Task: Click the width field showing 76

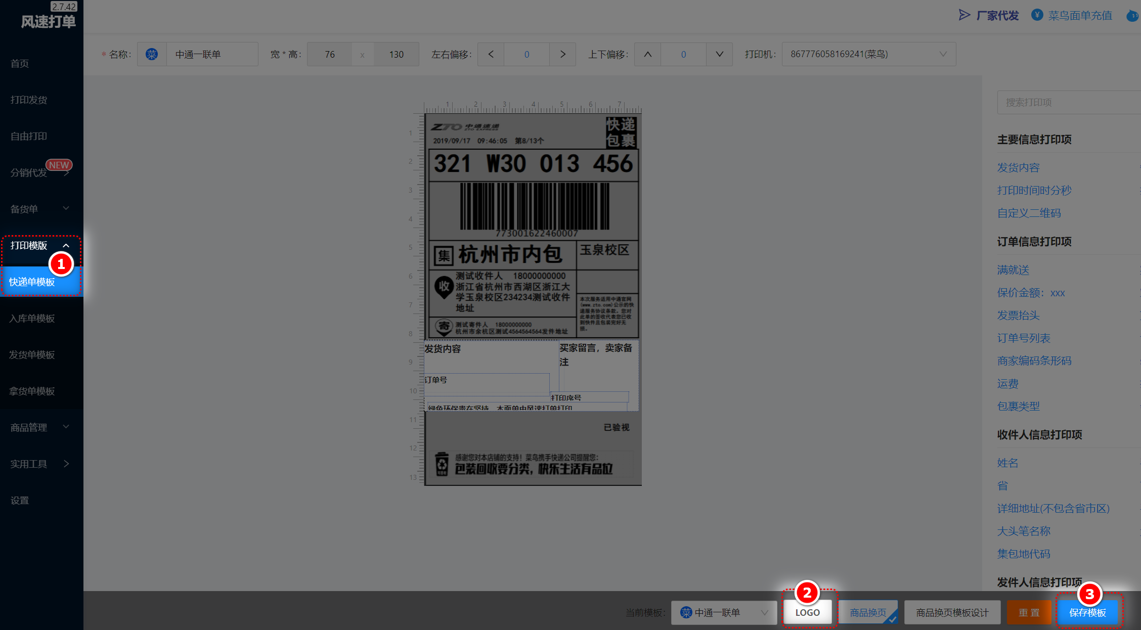Action: click(330, 54)
